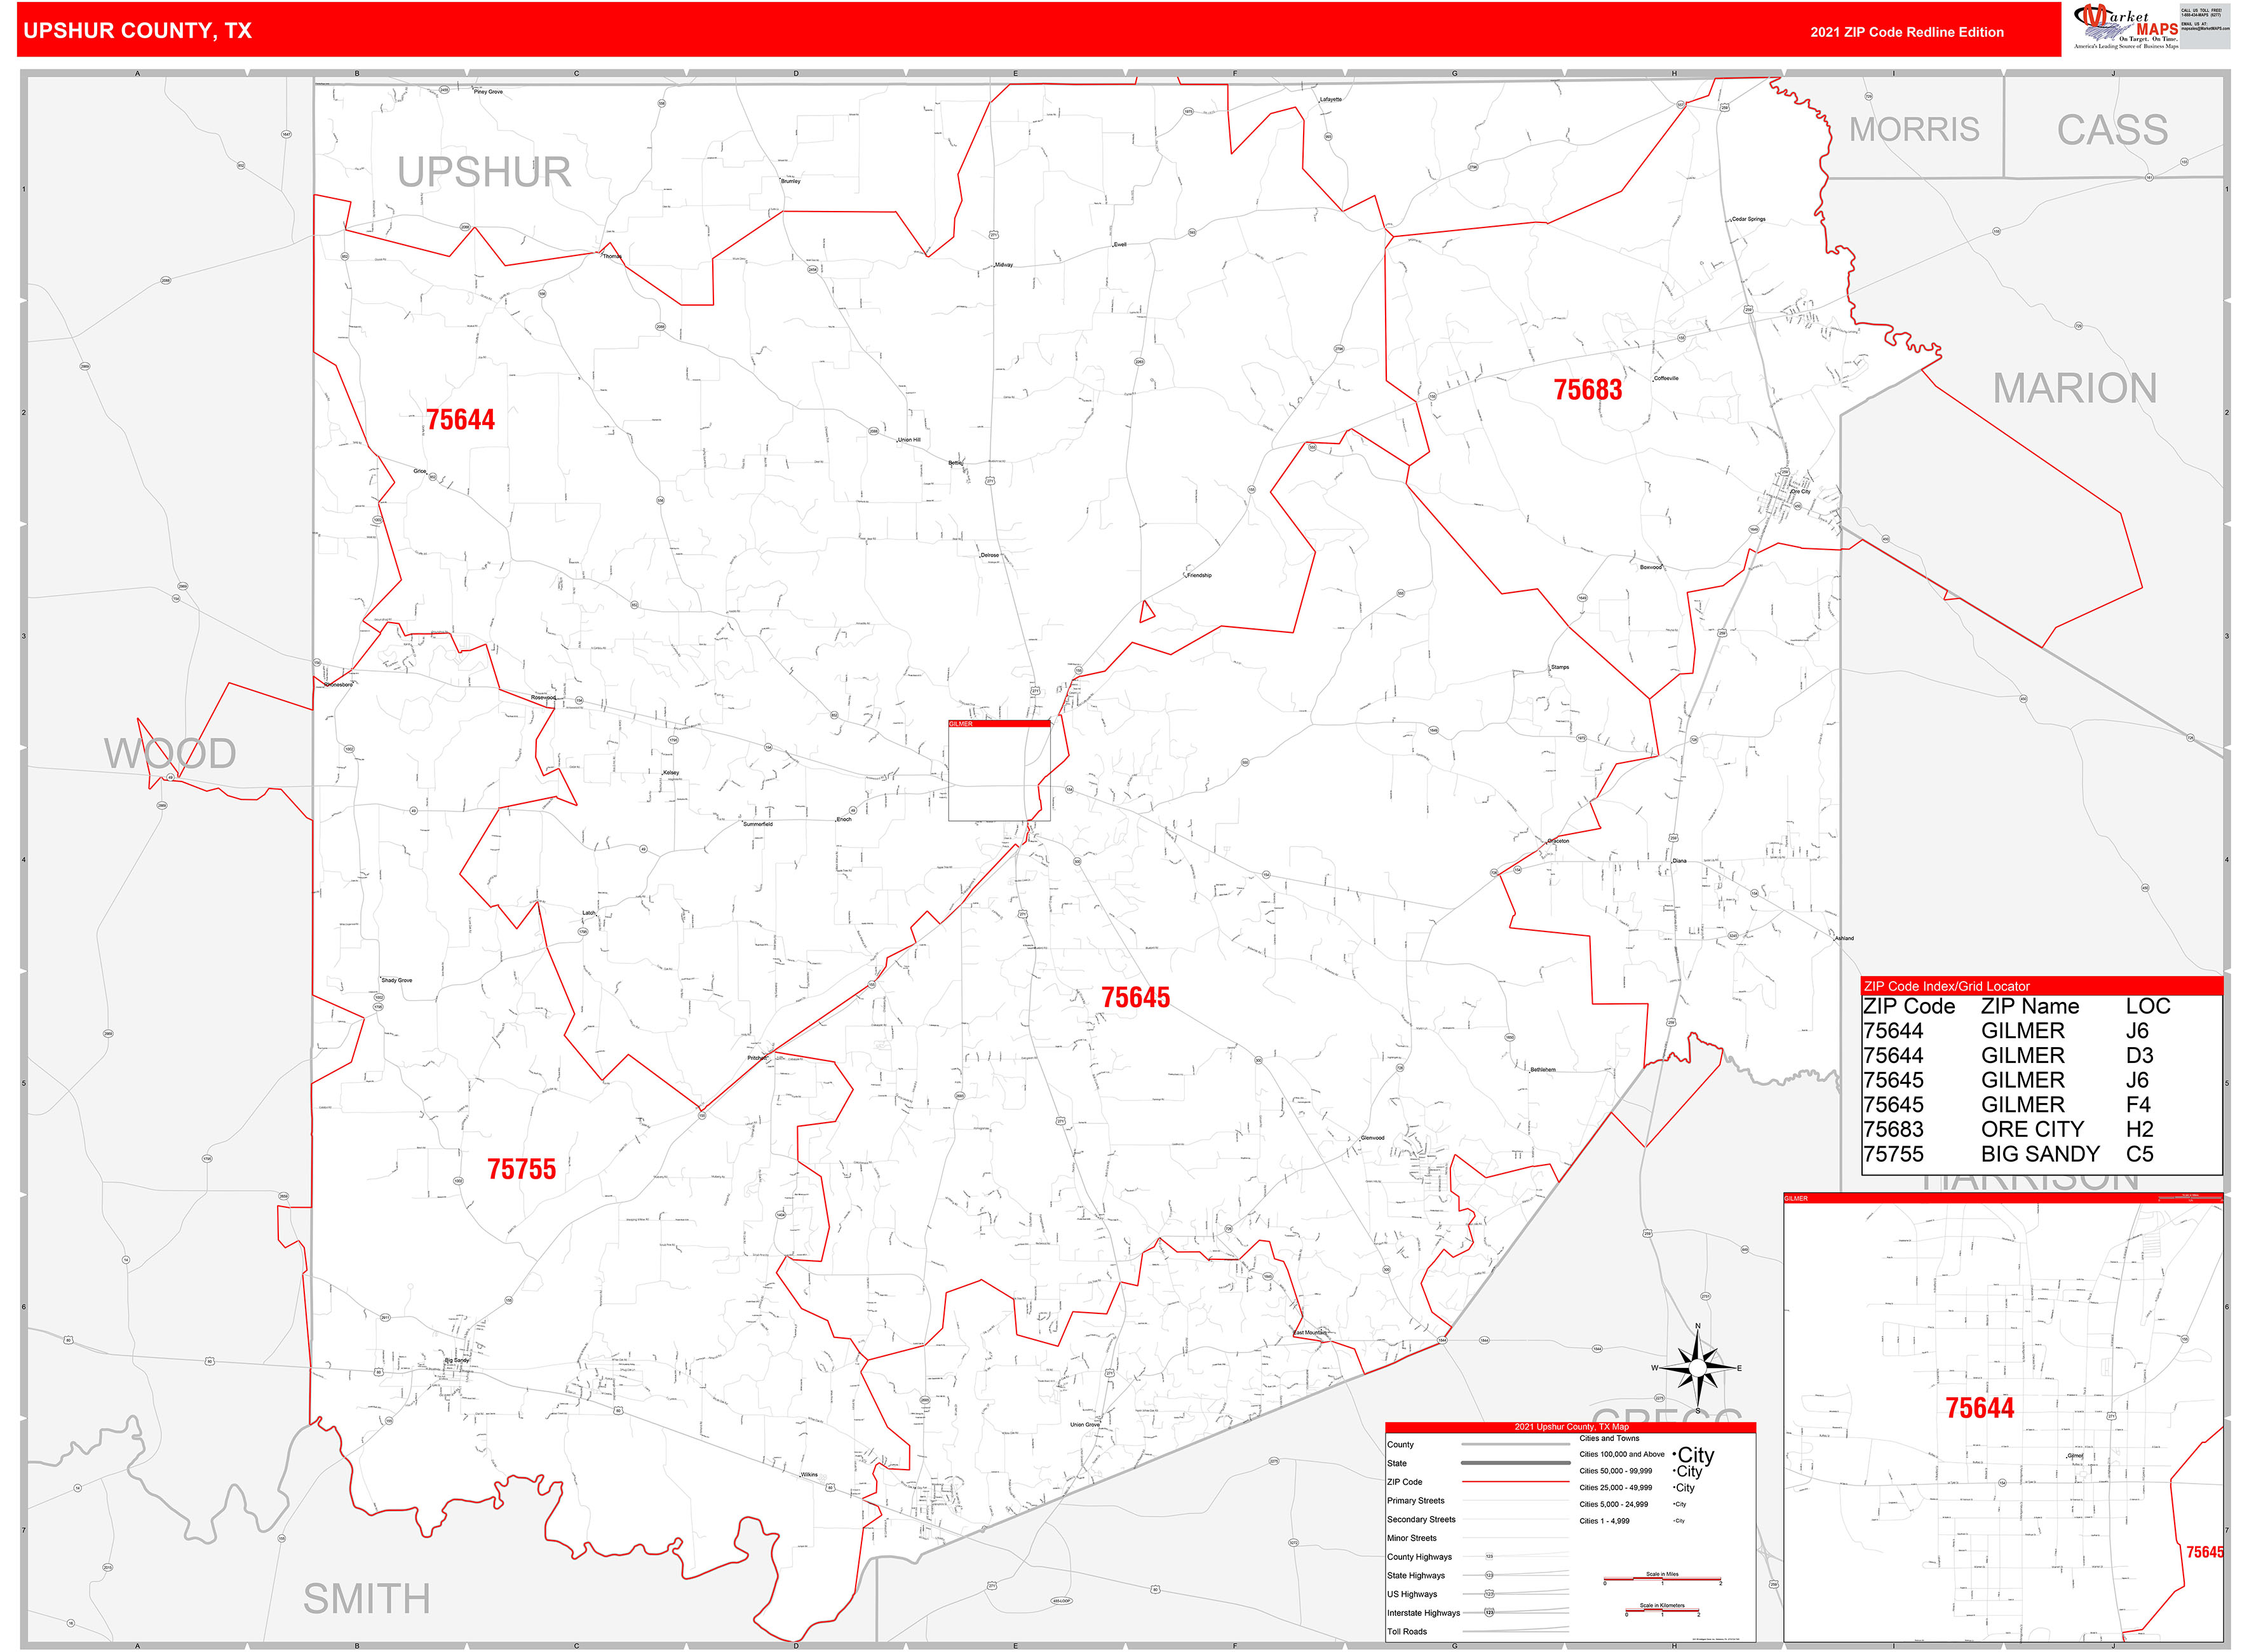2242x1652 pixels.
Task: Select the US Highways shield symbol in legend
Action: coord(1489,1594)
